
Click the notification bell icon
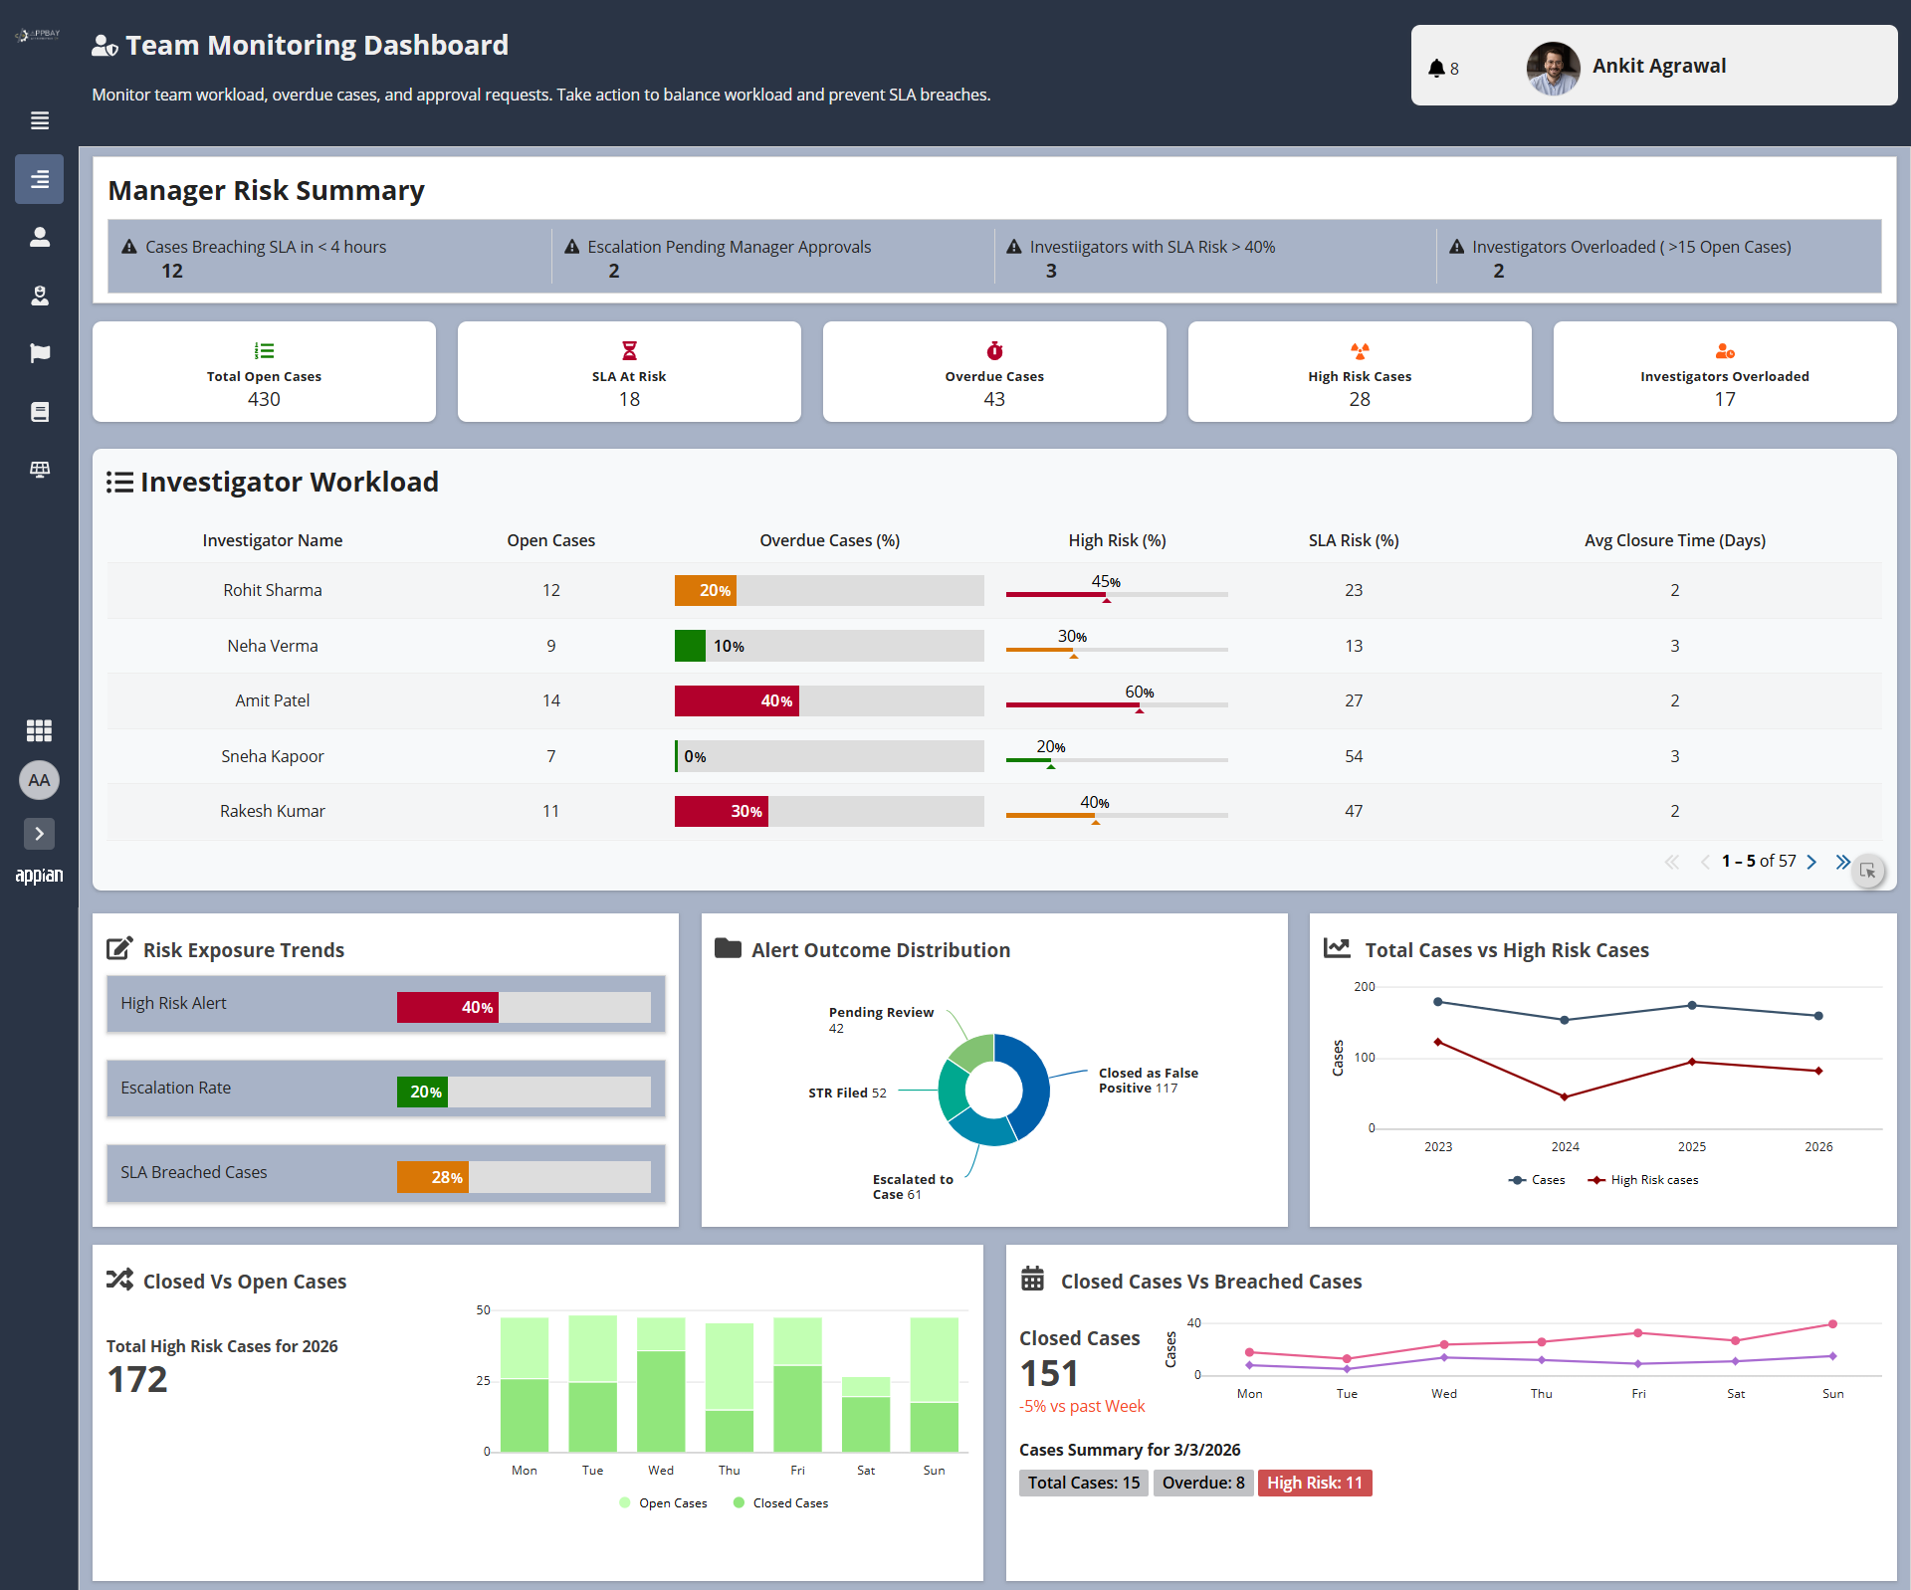coord(1436,68)
